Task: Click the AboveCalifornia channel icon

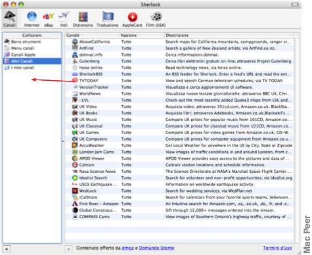Action: 75,41
